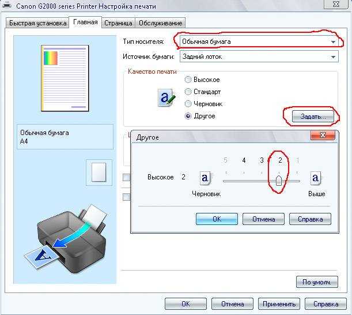Select the Другое quality radio button
352x315 pixels.
(x=188, y=116)
